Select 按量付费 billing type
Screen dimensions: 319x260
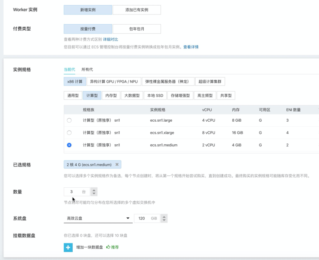point(88,29)
